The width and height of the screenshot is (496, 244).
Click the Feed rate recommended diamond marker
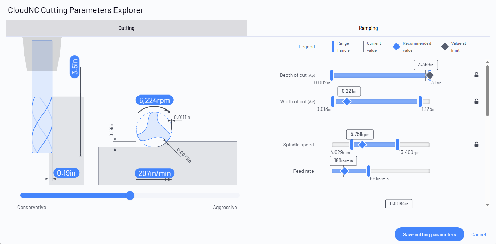[x=344, y=171]
